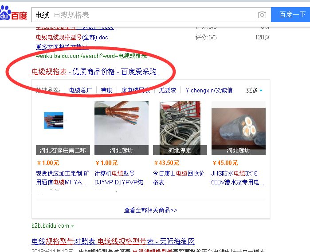Open image search via camera icon
The width and height of the screenshot is (310, 252).
tap(262, 15)
